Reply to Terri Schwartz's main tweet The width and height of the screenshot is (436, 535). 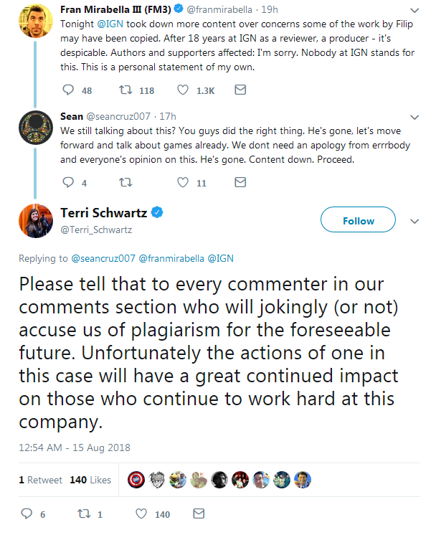[x=27, y=513]
